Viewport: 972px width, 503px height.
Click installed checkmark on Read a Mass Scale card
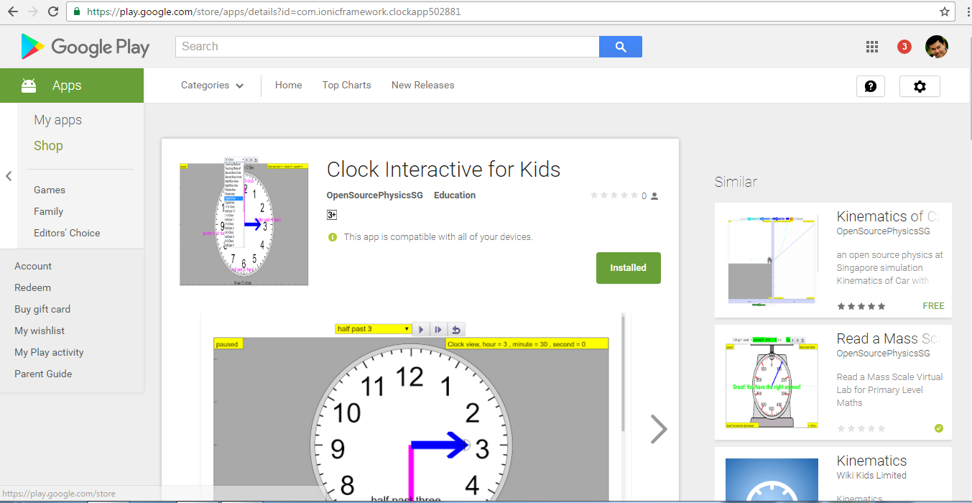[x=938, y=428]
